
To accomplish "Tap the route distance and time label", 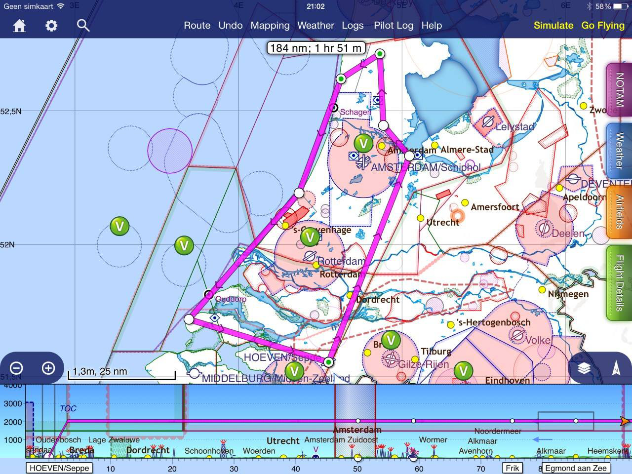I will pyautogui.click(x=316, y=48).
